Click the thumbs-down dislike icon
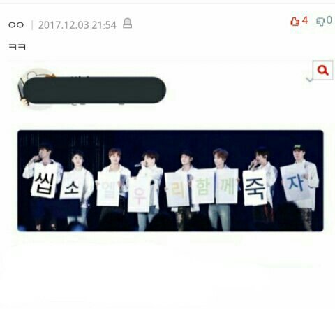Viewport: 335px width, 309px height. (x=320, y=22)
